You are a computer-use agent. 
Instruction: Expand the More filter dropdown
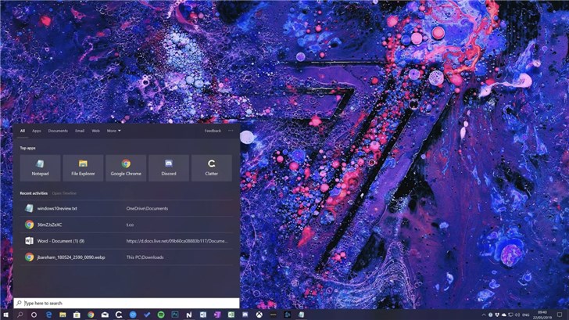click(114, 131)
